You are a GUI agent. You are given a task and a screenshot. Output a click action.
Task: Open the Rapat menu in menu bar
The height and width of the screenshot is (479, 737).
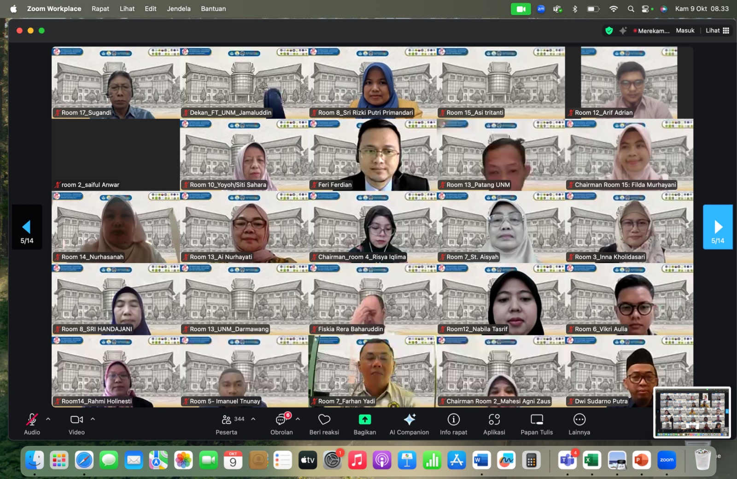click(x=100, y=9)
